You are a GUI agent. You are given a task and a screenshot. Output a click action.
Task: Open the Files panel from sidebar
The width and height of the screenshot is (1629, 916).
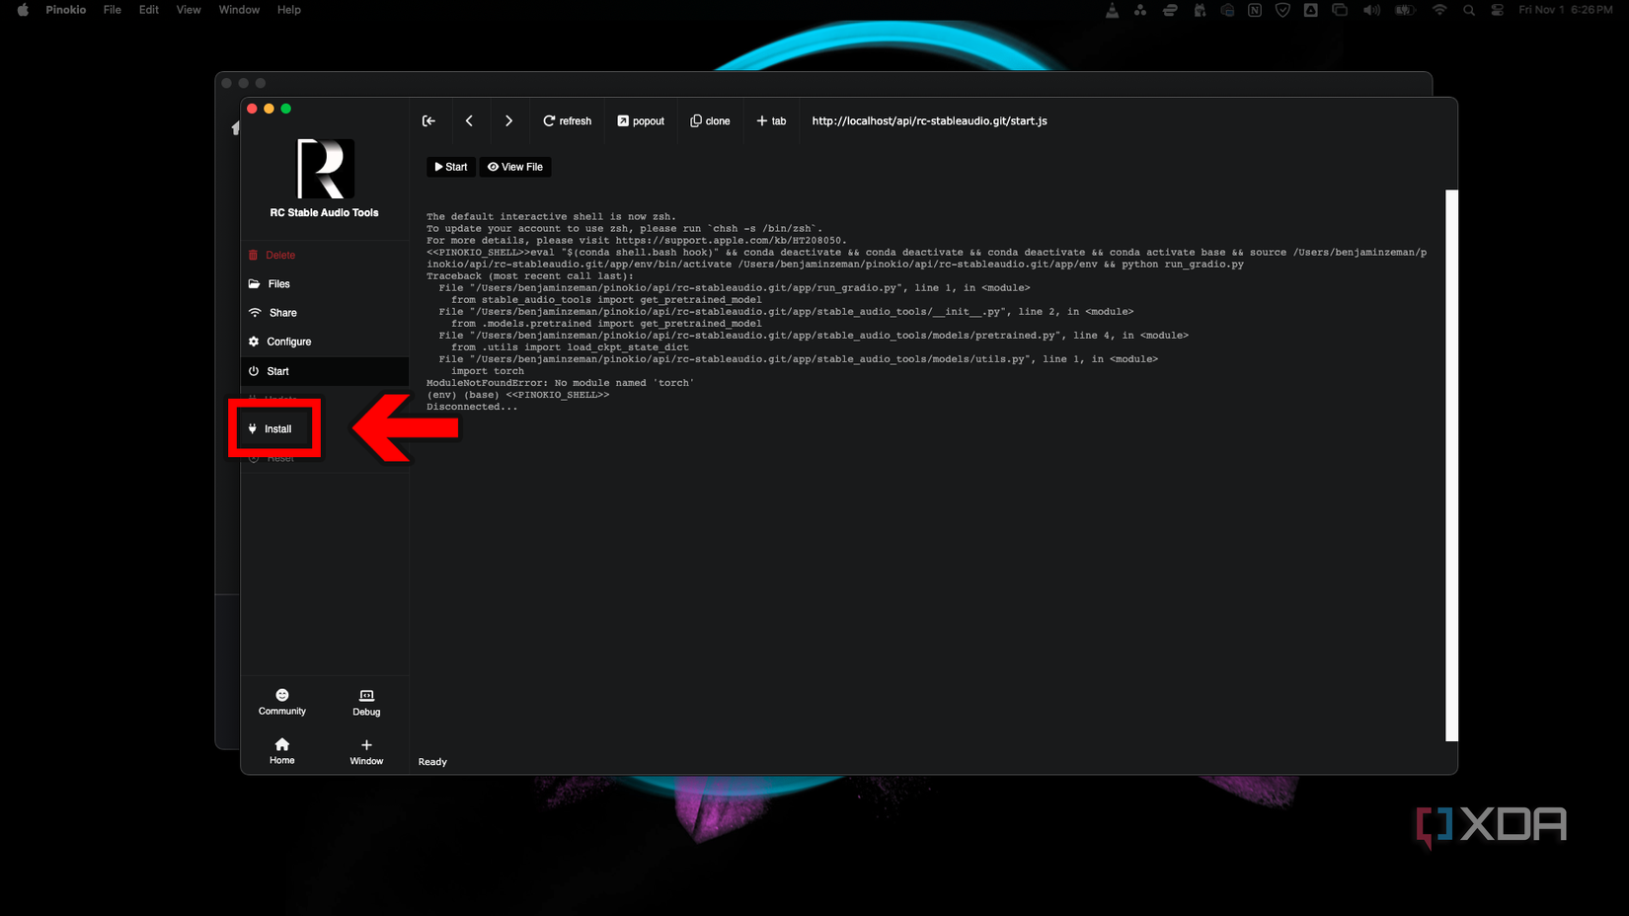click(x=278, y=283)
